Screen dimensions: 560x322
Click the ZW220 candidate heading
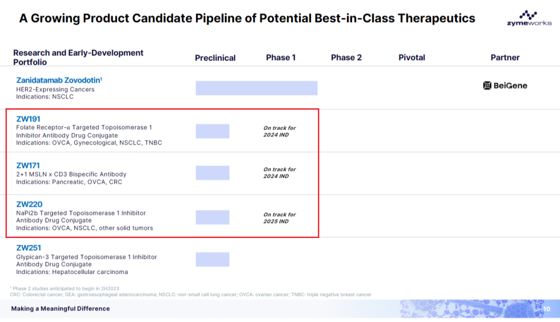click(x=29, y=204)
